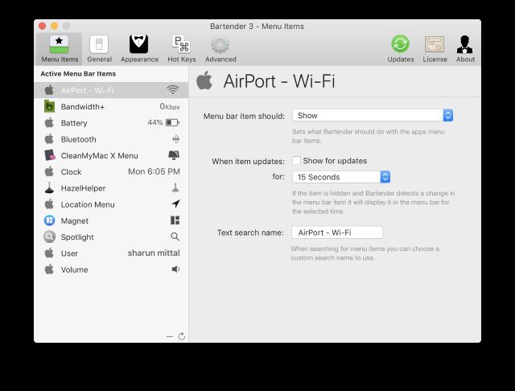Click the Spotlight app icon
Viewport: 515px width, 391px height.
49,237
